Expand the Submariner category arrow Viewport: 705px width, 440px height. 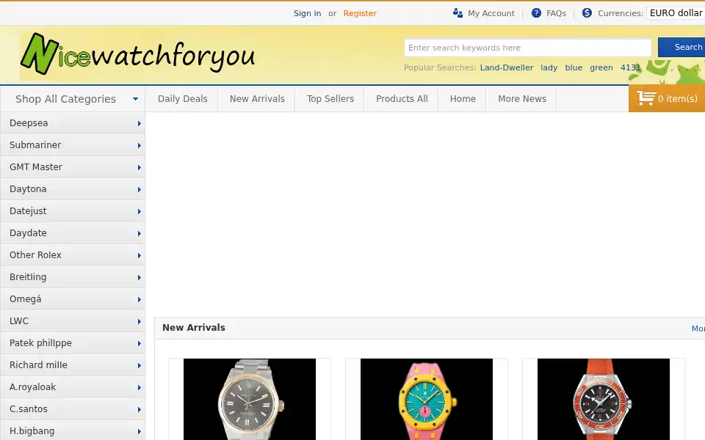point(140,145)
